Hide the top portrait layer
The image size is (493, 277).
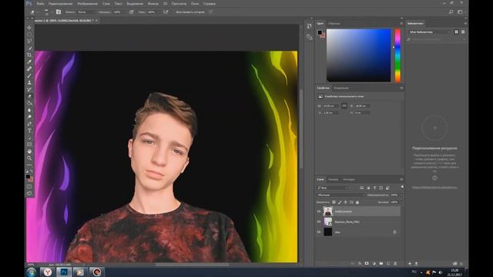(x=319, y=212)
